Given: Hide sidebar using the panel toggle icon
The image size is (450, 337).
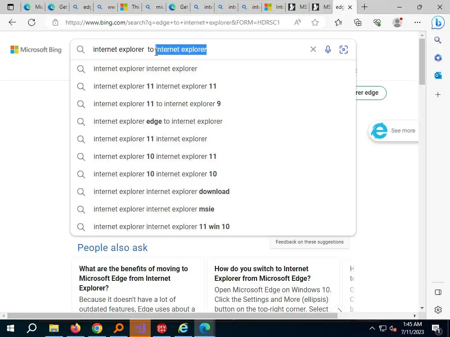Looking at the screenshot, I should [438, 292].
